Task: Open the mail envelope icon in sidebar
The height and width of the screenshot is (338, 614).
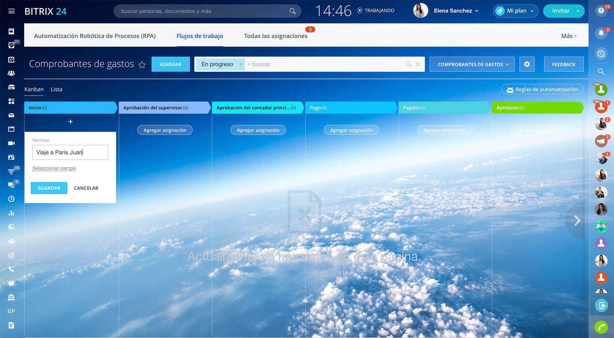Action: click(11, 115)
